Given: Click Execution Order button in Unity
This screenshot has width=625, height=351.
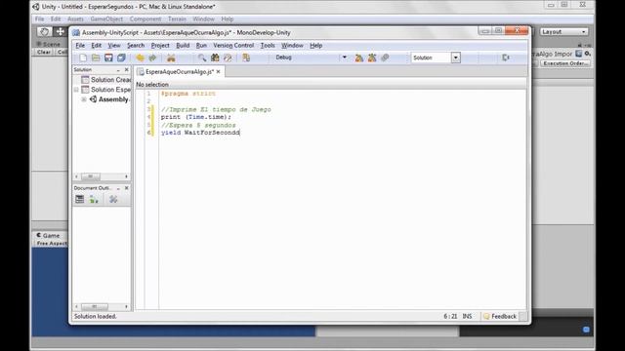Looking at the screenshot, I should tap(565, 63).
